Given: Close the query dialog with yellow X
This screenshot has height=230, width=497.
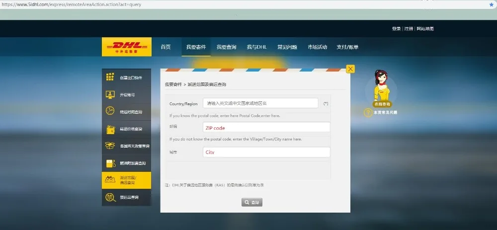Looking at the screenshot, I should (x=350, y=69).
